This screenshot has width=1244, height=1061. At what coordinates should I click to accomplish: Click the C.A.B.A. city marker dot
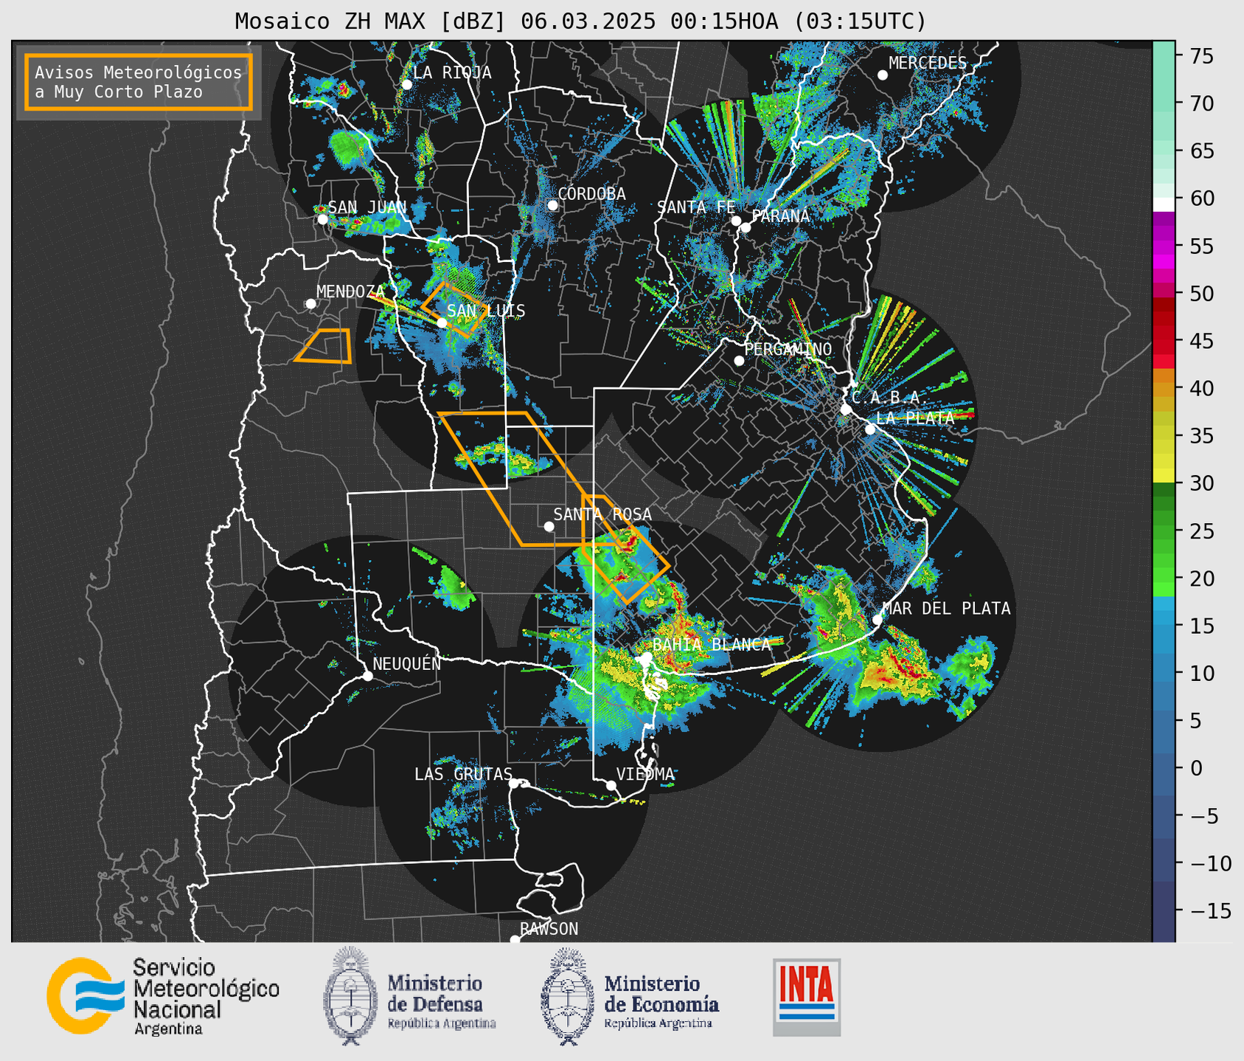coord(846,409)
